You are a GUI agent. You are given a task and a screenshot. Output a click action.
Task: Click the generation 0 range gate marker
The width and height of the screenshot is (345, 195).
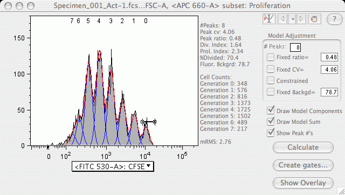coord(149,122)
